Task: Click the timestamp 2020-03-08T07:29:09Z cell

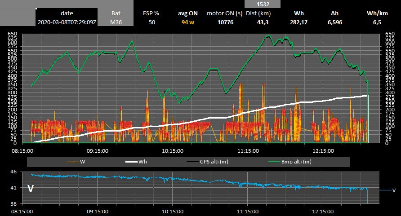Action: pos(67,22)
